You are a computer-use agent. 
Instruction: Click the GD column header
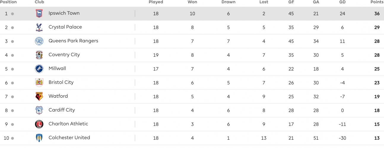click(x=342, y=2)
